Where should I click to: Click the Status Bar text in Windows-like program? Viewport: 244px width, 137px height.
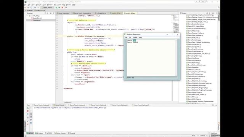tap(130, 78)
